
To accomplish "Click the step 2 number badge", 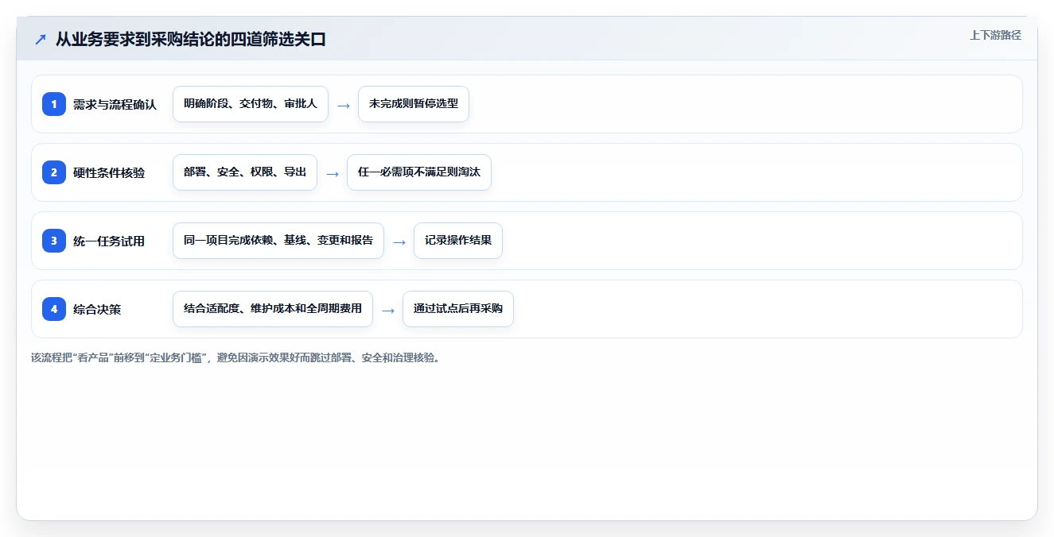I will click(54, 172).
